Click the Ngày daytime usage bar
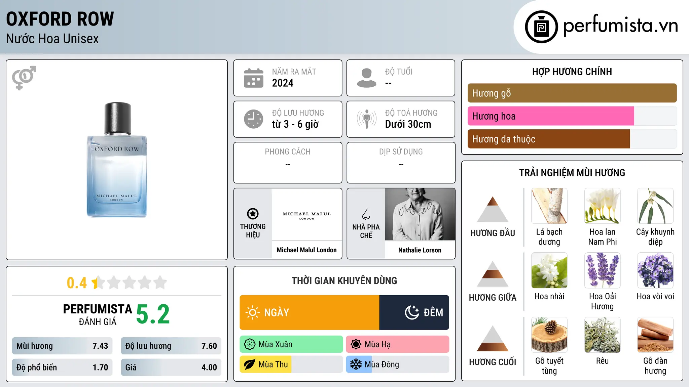Screen dimensions: 689x387 tap(310, 312)
